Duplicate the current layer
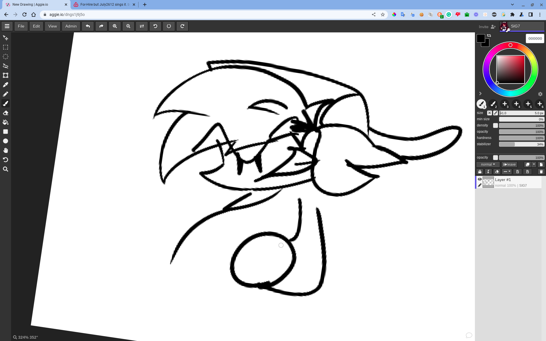 pos(528,165)
